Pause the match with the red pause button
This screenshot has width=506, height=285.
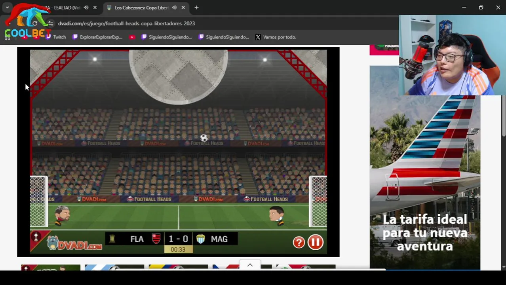[316, 242]
